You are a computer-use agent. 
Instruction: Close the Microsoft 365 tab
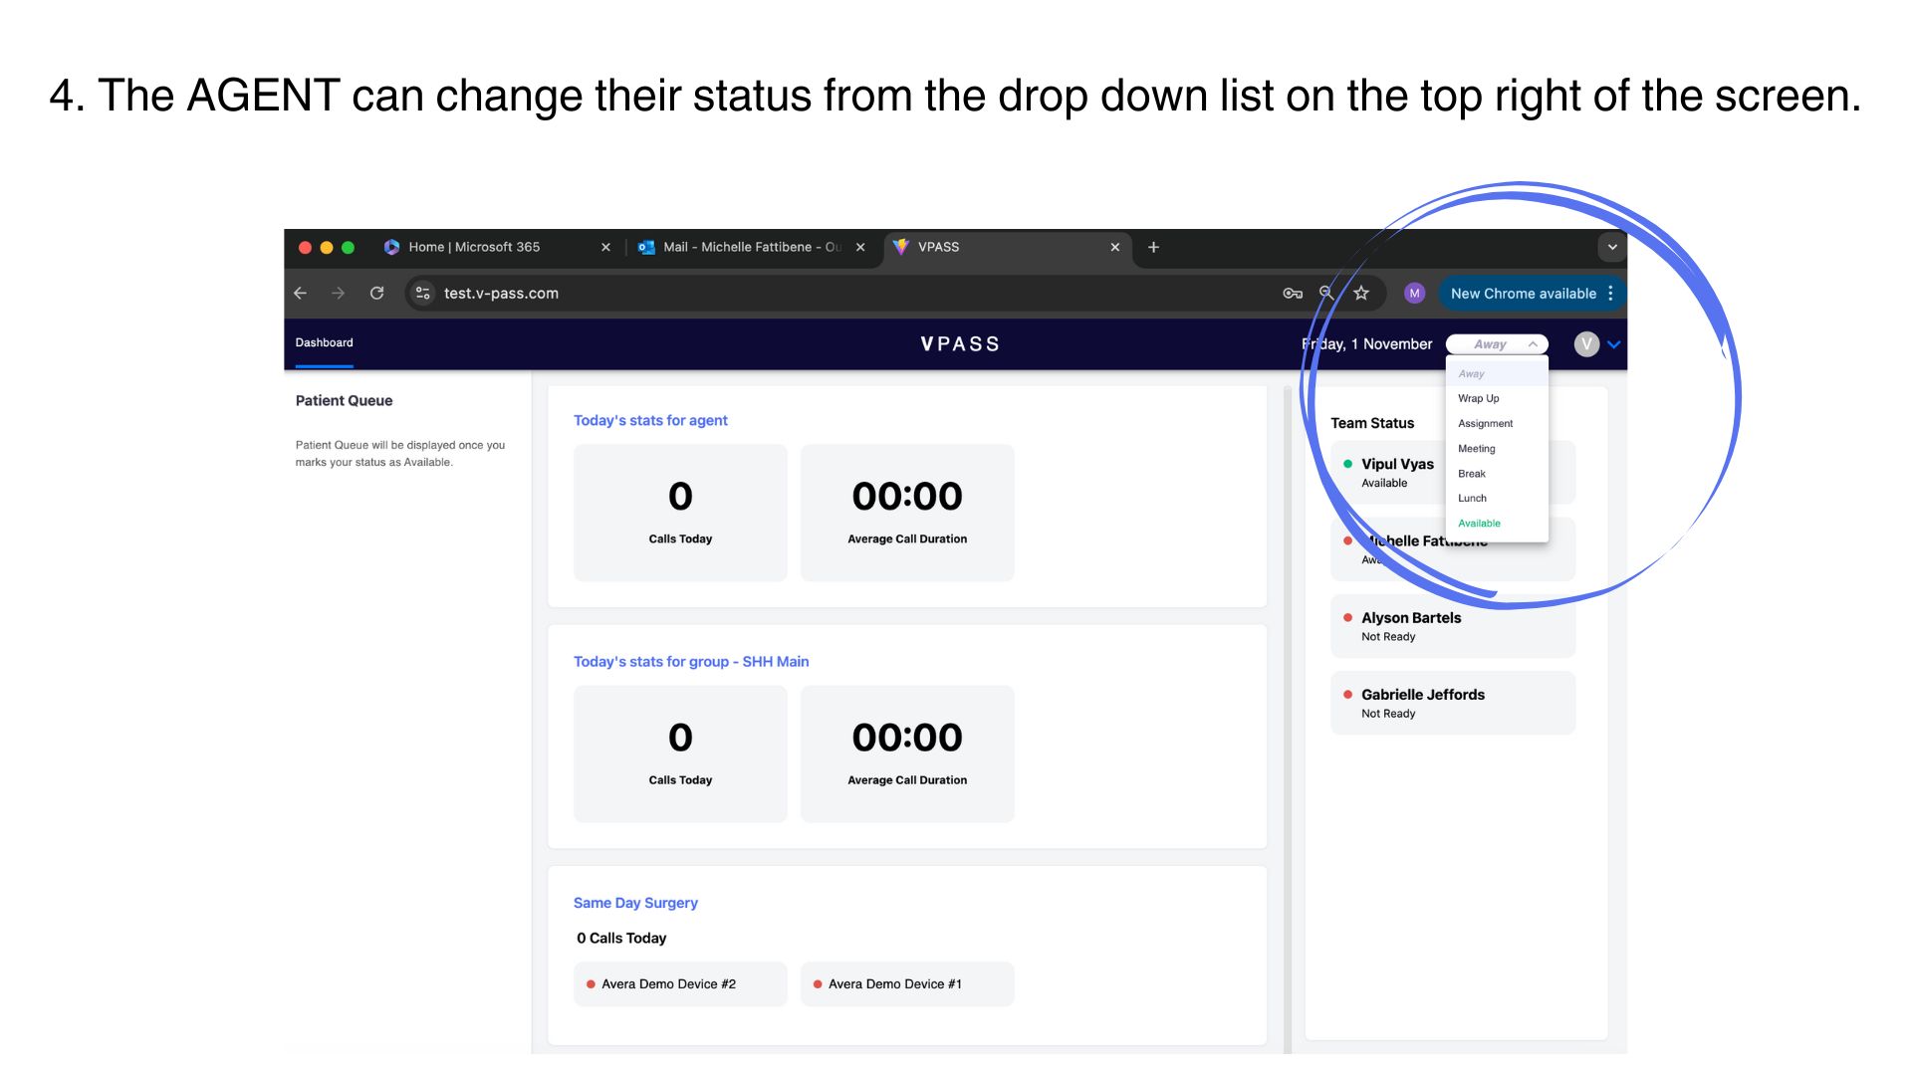click(605, 247)
